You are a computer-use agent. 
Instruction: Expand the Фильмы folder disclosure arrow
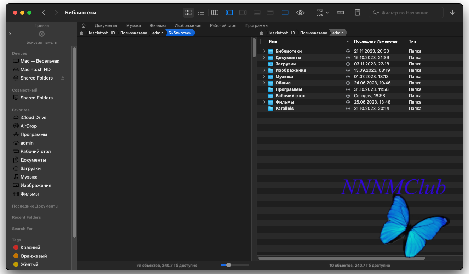[x=264, y=102]
